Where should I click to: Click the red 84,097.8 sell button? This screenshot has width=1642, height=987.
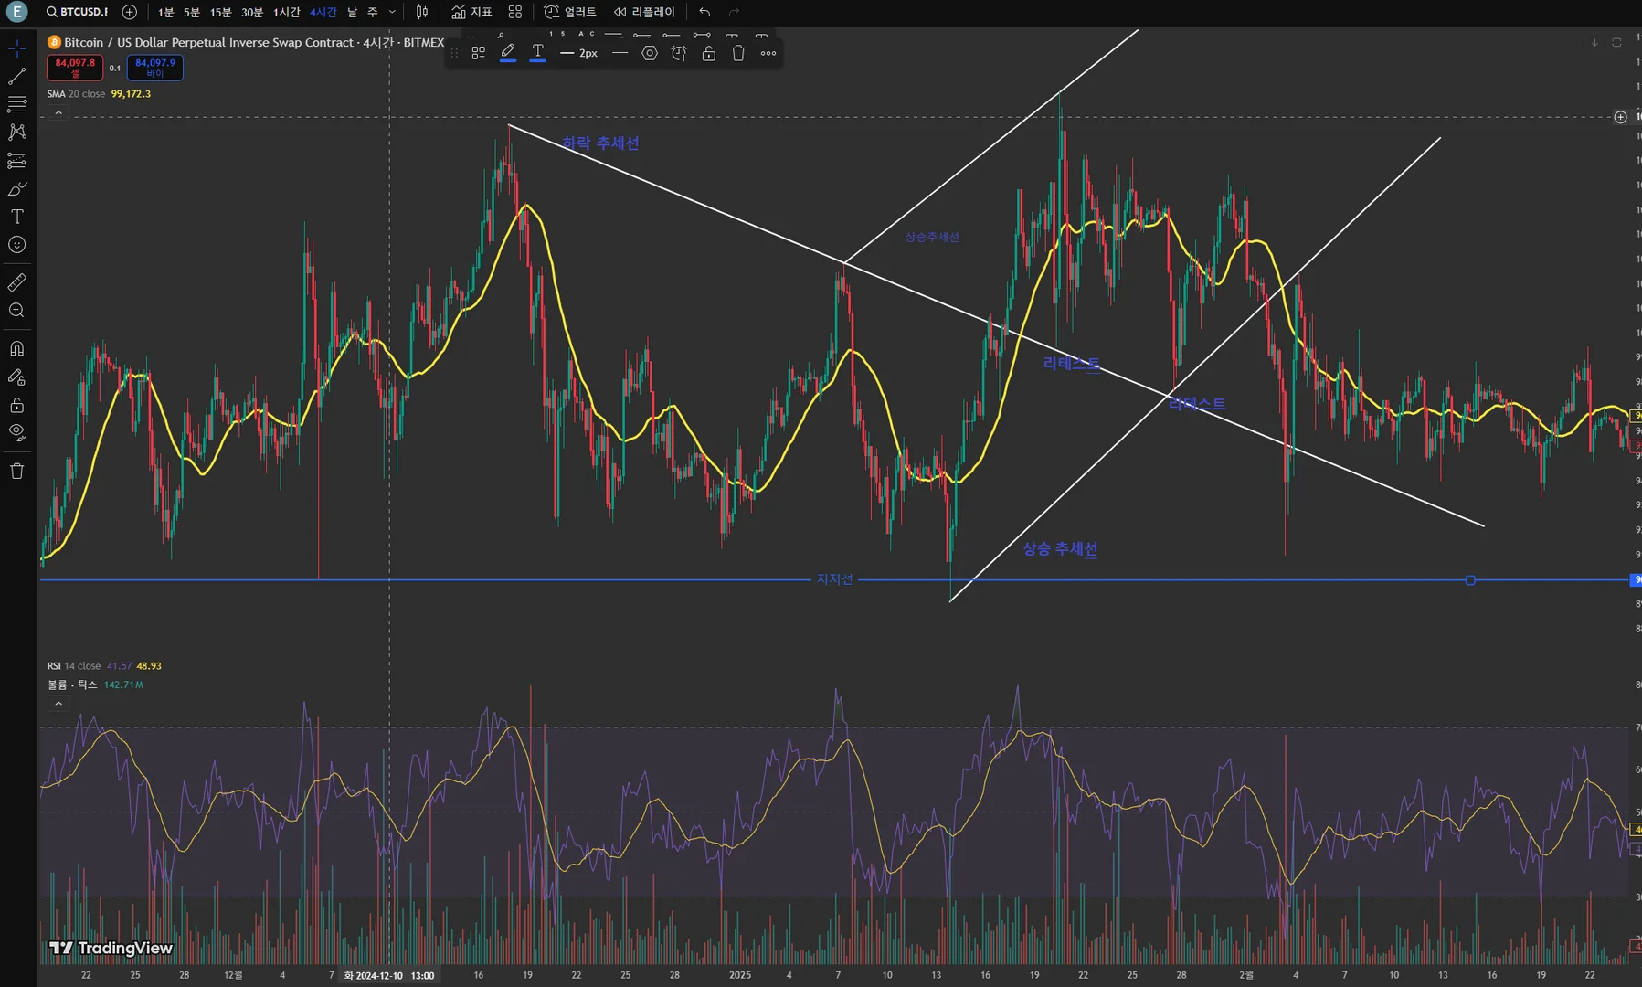coord(75,67)
